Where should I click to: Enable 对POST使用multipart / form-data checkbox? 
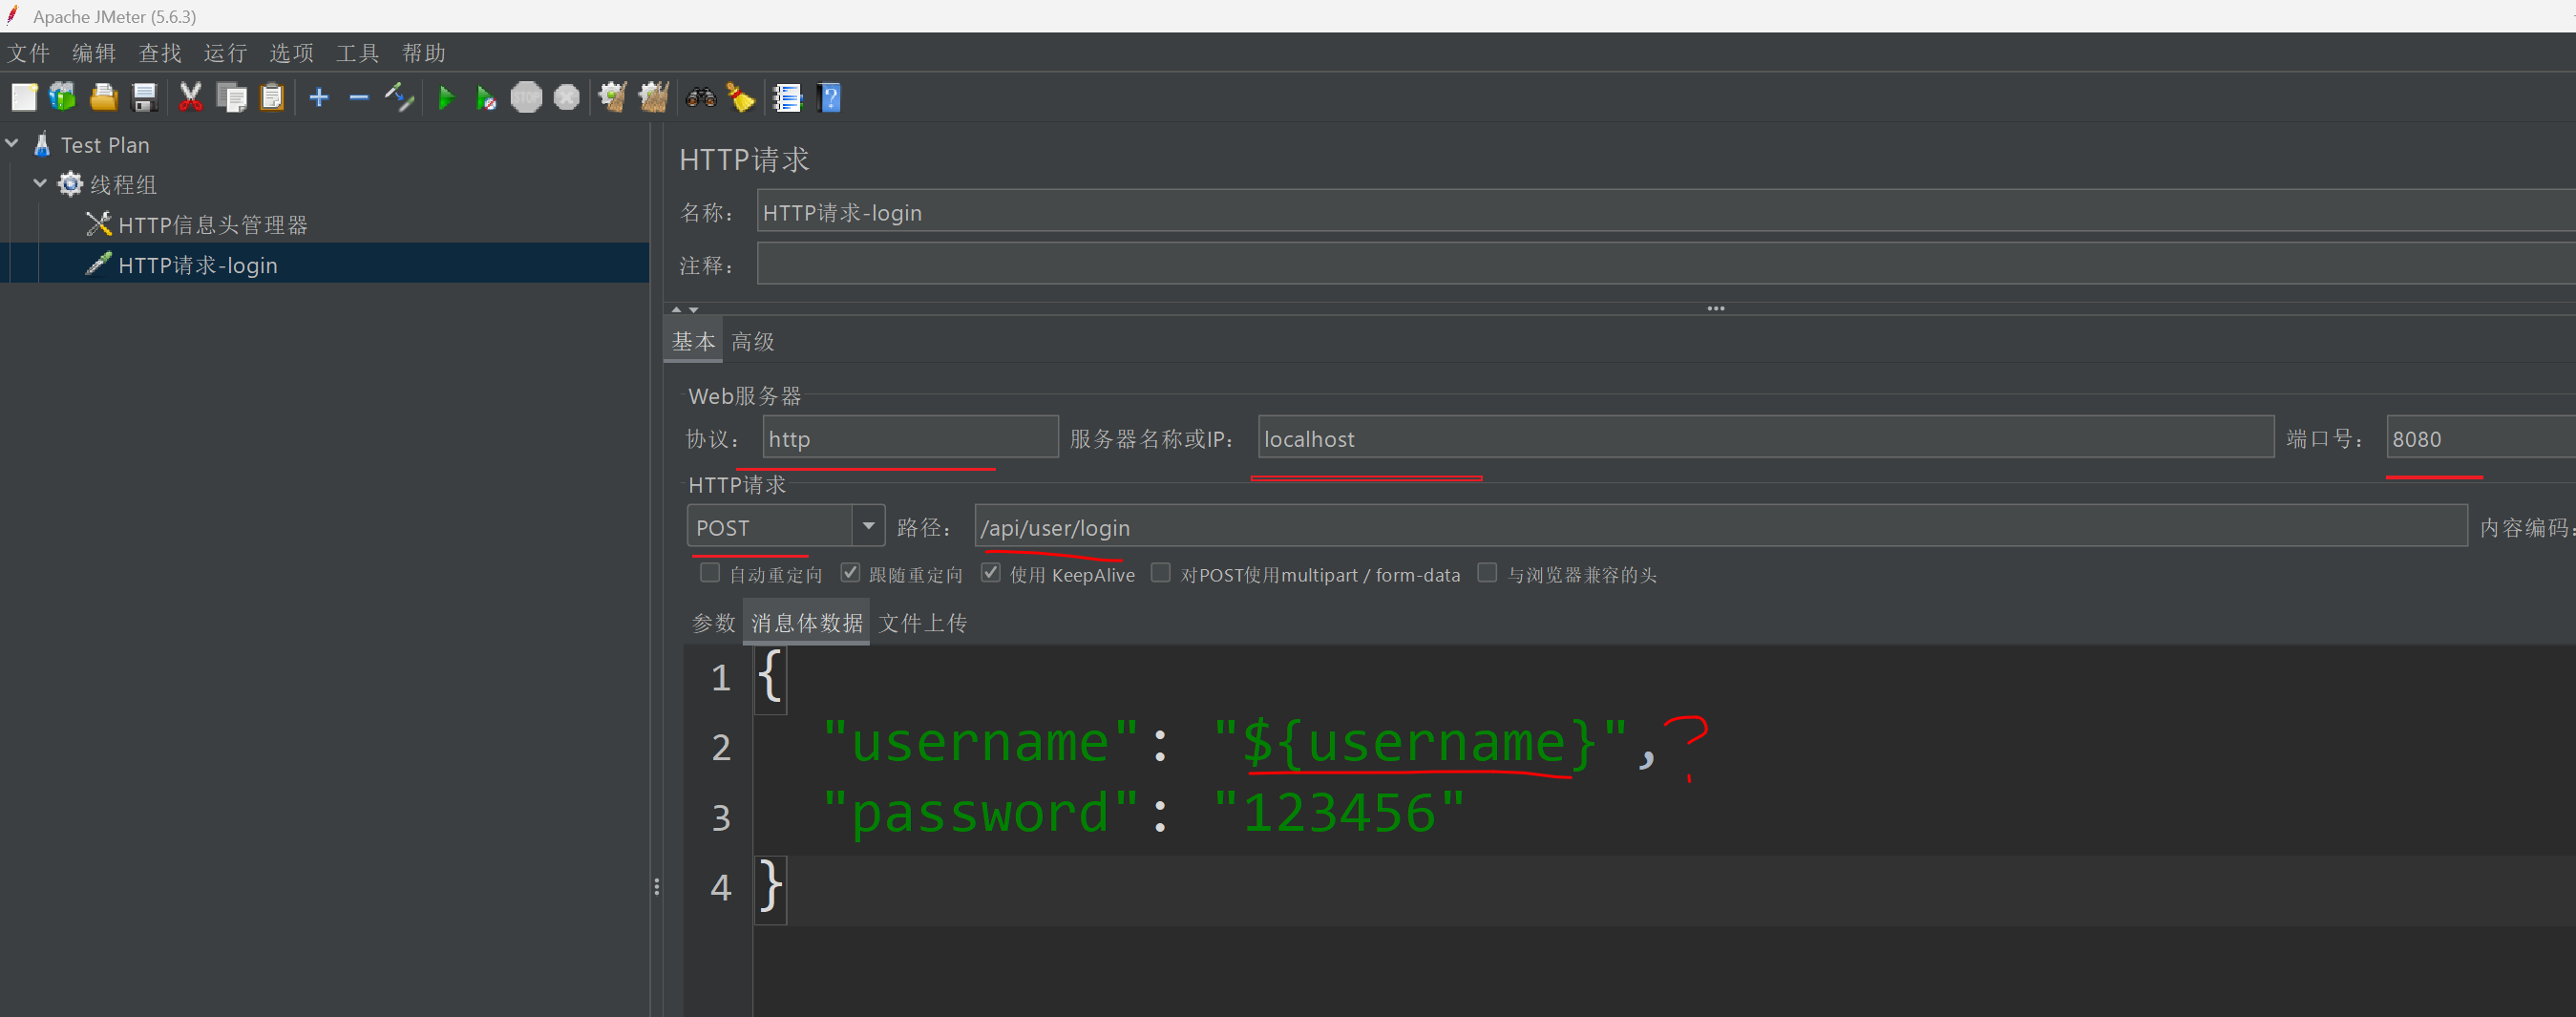coord(1161,573)
